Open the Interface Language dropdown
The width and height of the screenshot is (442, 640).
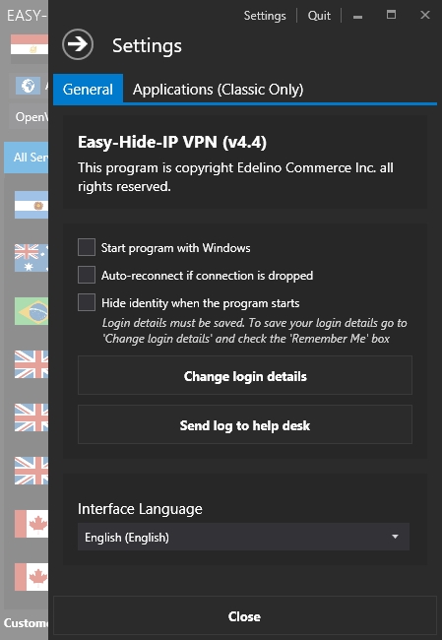[243, 537]
